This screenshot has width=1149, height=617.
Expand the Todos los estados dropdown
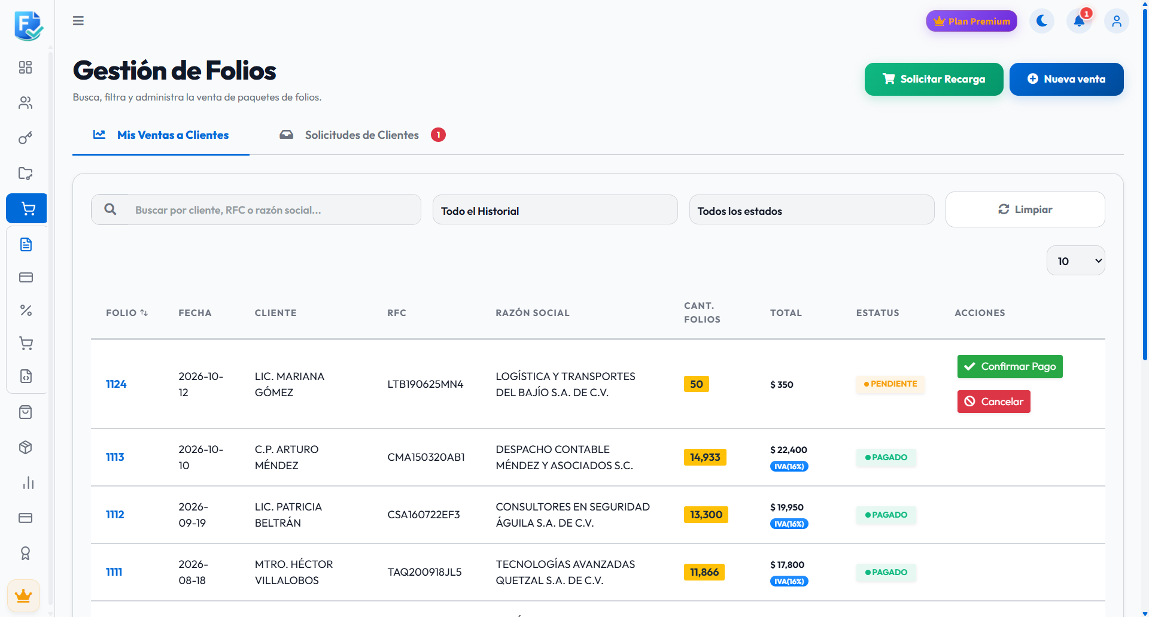click(x=811, y=210)
